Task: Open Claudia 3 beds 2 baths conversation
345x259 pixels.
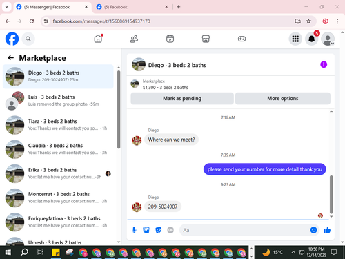Action: 58,149
